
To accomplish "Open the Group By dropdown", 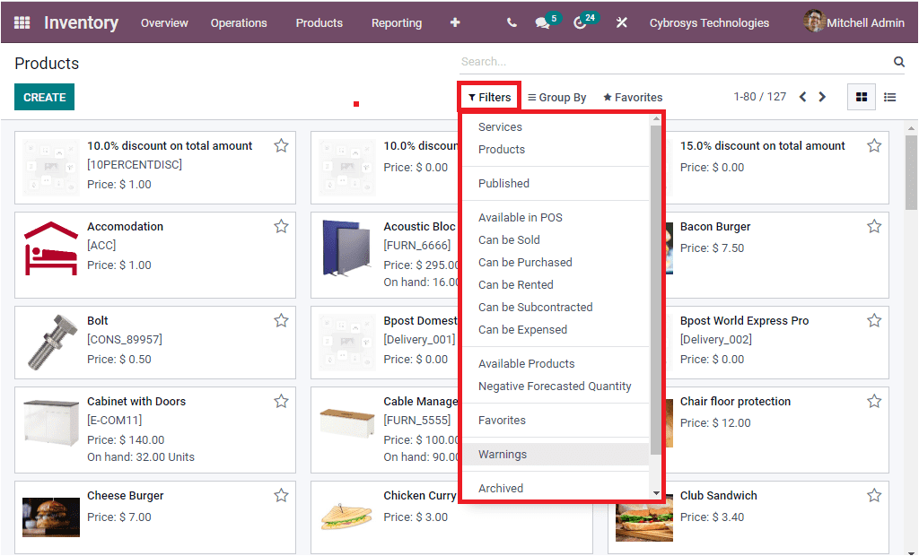I will 556,96.
